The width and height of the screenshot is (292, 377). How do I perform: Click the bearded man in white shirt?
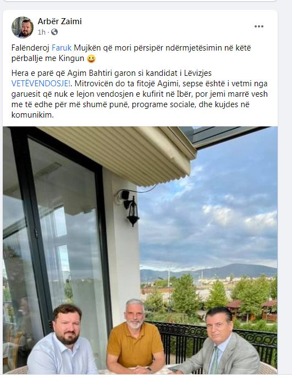tap(64, 341)
